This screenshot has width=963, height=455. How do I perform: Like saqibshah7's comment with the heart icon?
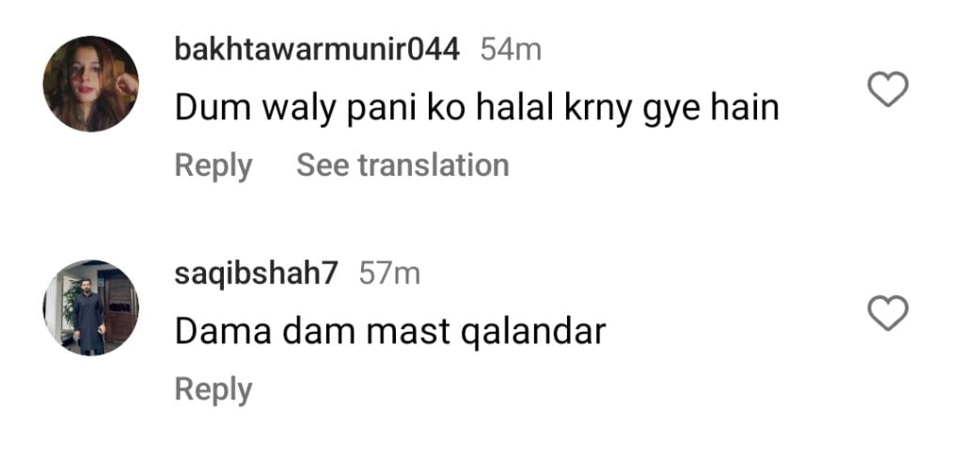tap(888, 313)
